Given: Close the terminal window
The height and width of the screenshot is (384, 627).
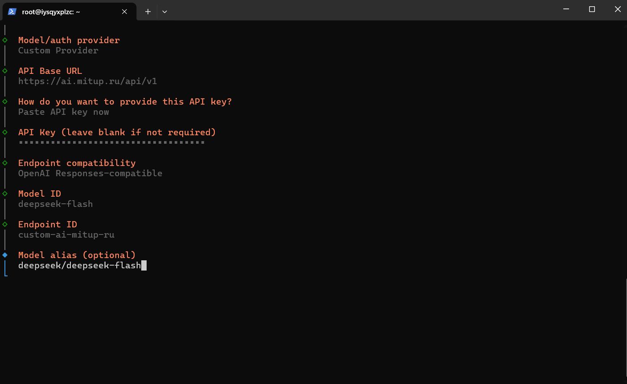Looking at the screenshot, I should (617, 9).
